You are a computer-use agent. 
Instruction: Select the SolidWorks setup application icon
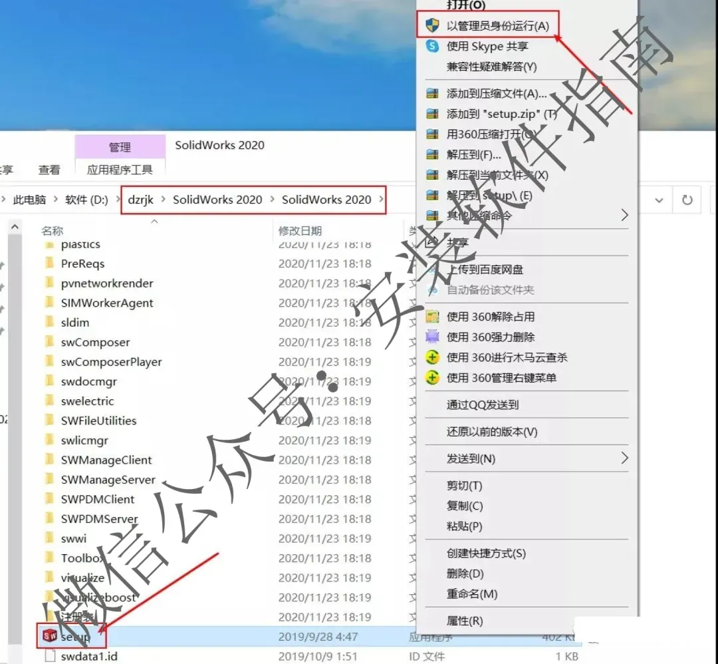tap(49, 636)
